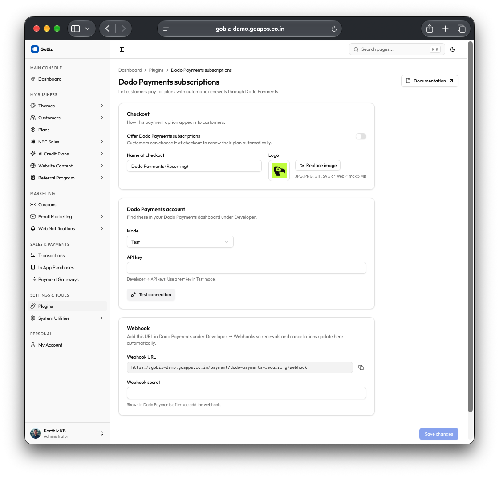This screenshot has width=499, height=477.
Task: Expand the System Utilities chevron
Action: [x=102, y=318]
